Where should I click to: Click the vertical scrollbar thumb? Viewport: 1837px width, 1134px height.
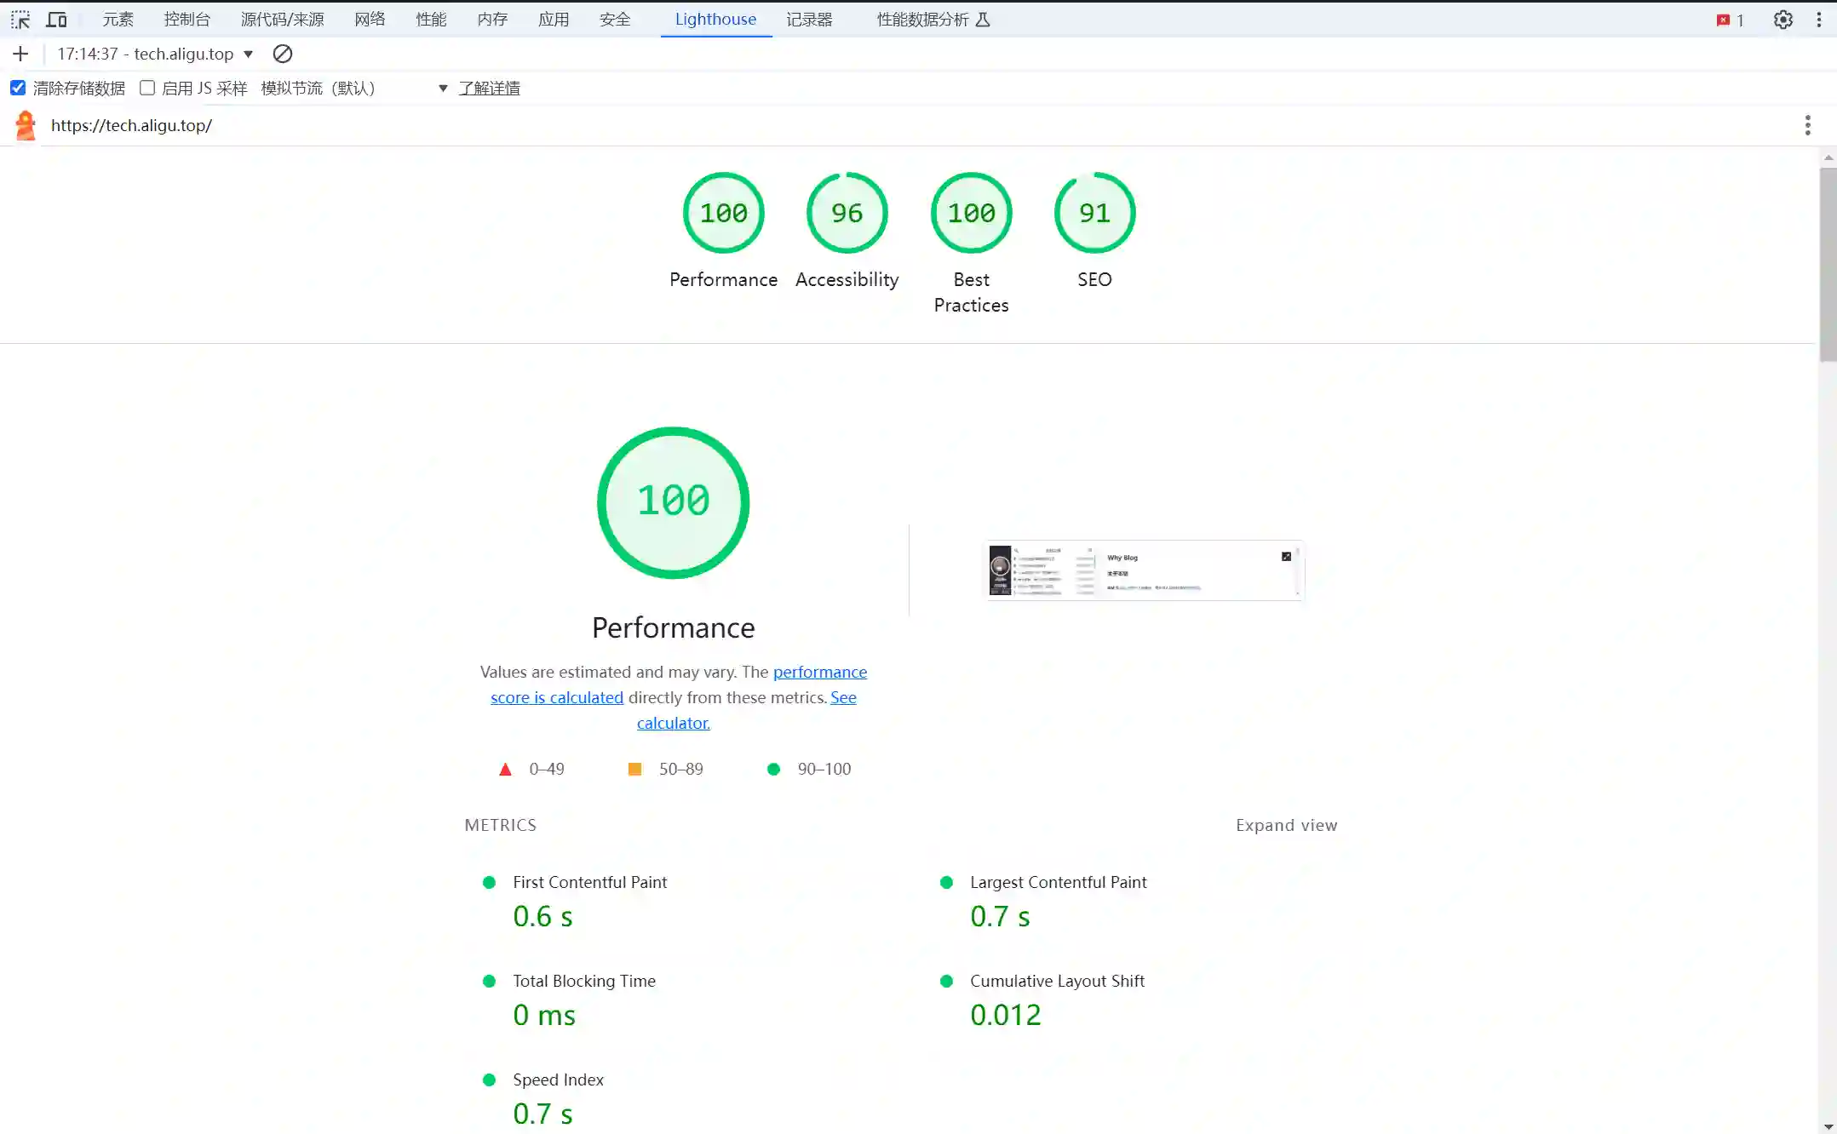1828,264
